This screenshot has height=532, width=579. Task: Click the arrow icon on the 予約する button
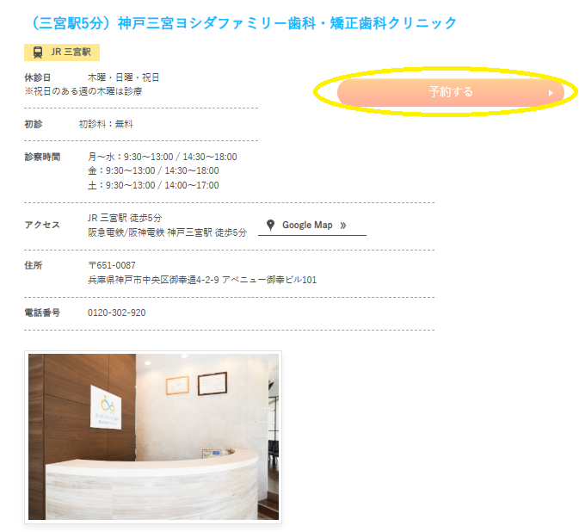pyautogui.click(x=551, y=93)
